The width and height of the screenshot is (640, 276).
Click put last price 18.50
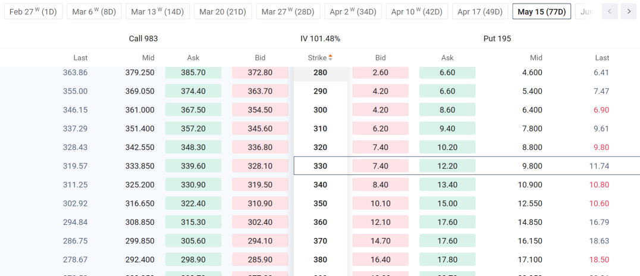click(599, 260)
